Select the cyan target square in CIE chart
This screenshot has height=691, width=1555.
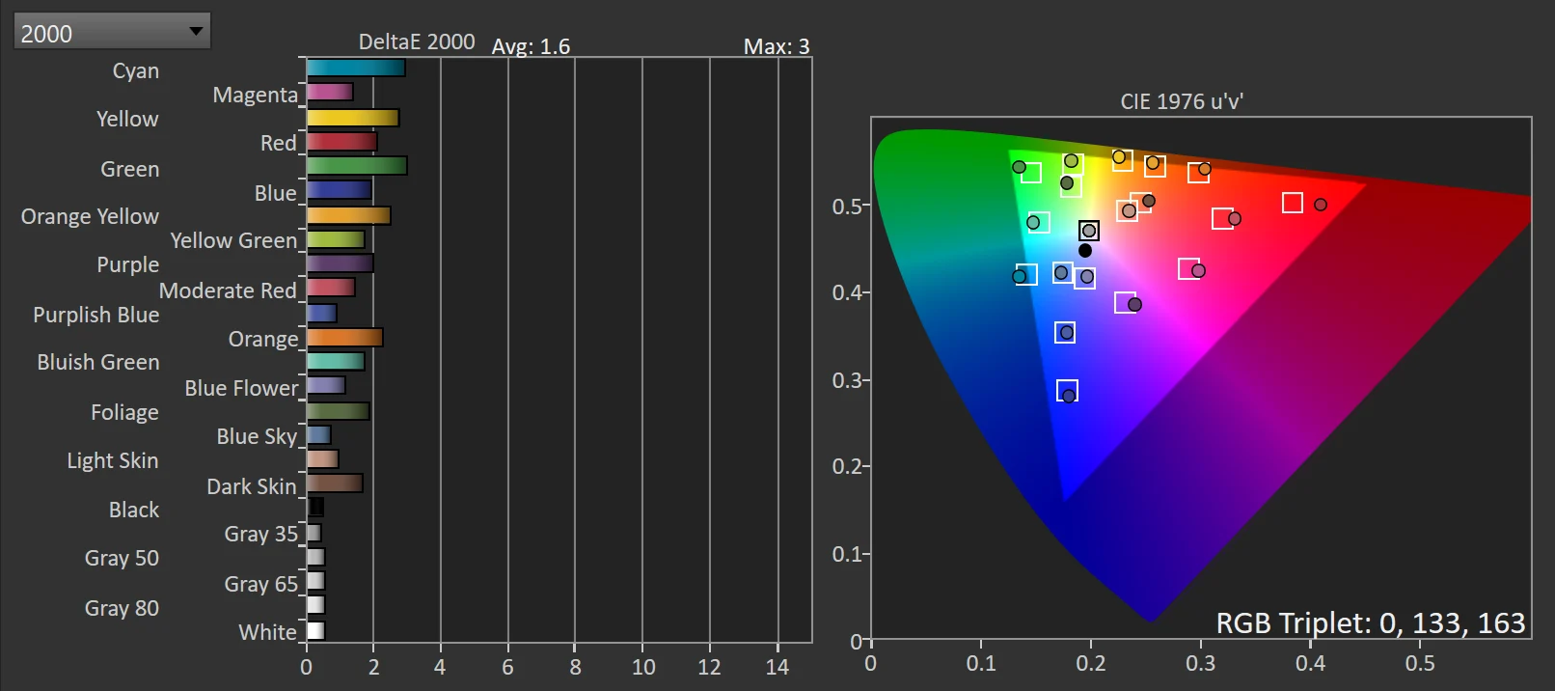click(x=1026, y=275)
